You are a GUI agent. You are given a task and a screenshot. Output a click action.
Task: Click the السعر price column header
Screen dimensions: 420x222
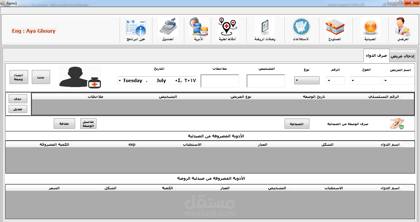[34, 188]
